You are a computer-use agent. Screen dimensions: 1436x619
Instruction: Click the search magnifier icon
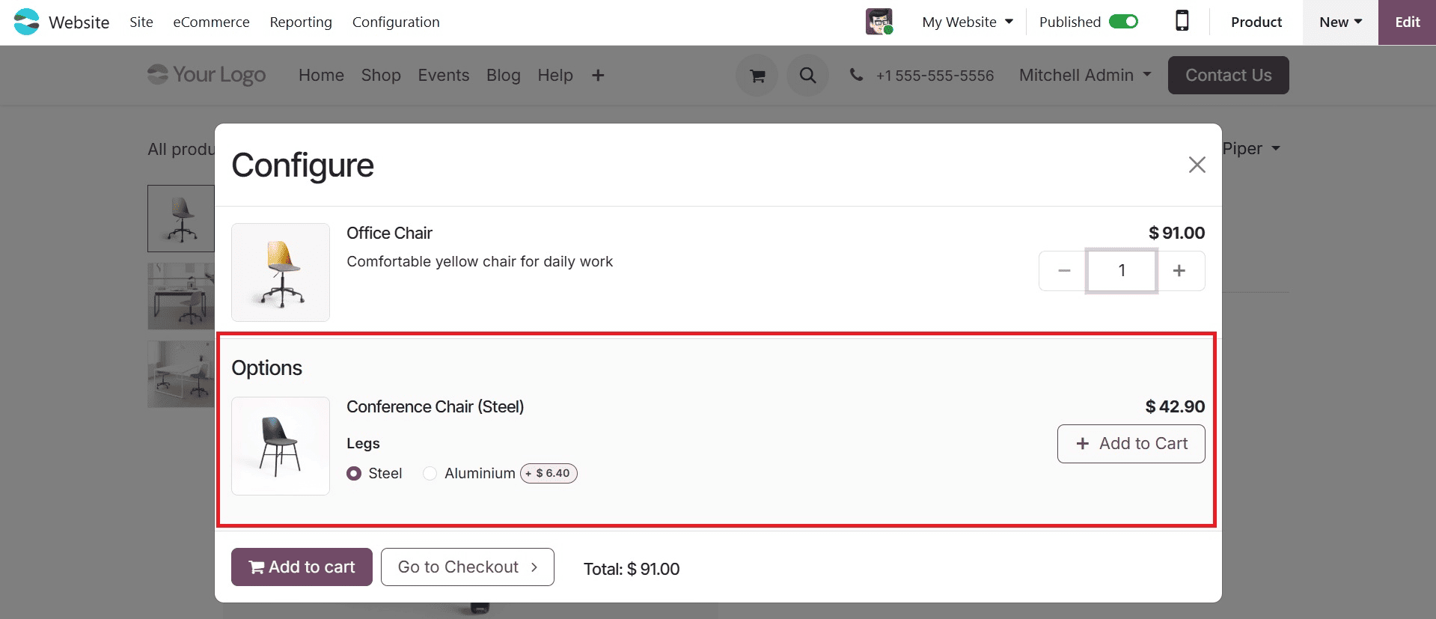point(807,75)
